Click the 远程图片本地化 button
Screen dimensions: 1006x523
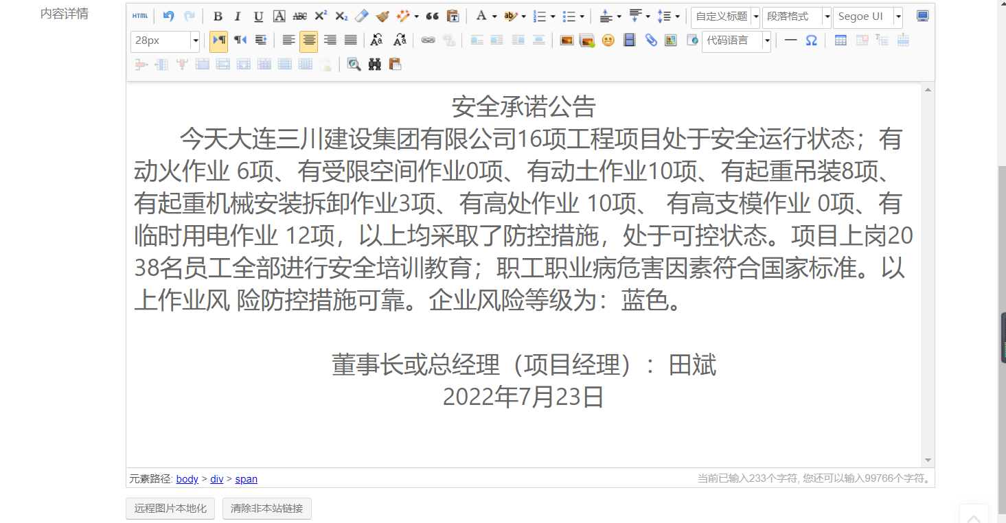point(170,509)
